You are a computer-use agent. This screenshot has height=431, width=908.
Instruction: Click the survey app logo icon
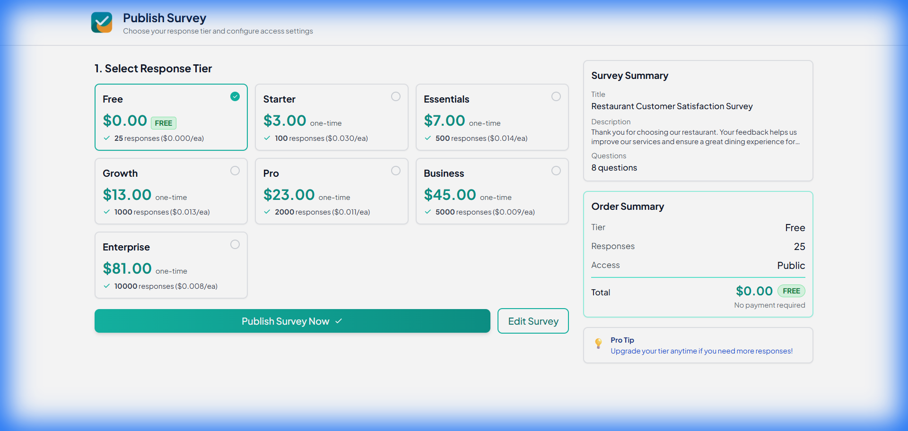pos(102,22)
